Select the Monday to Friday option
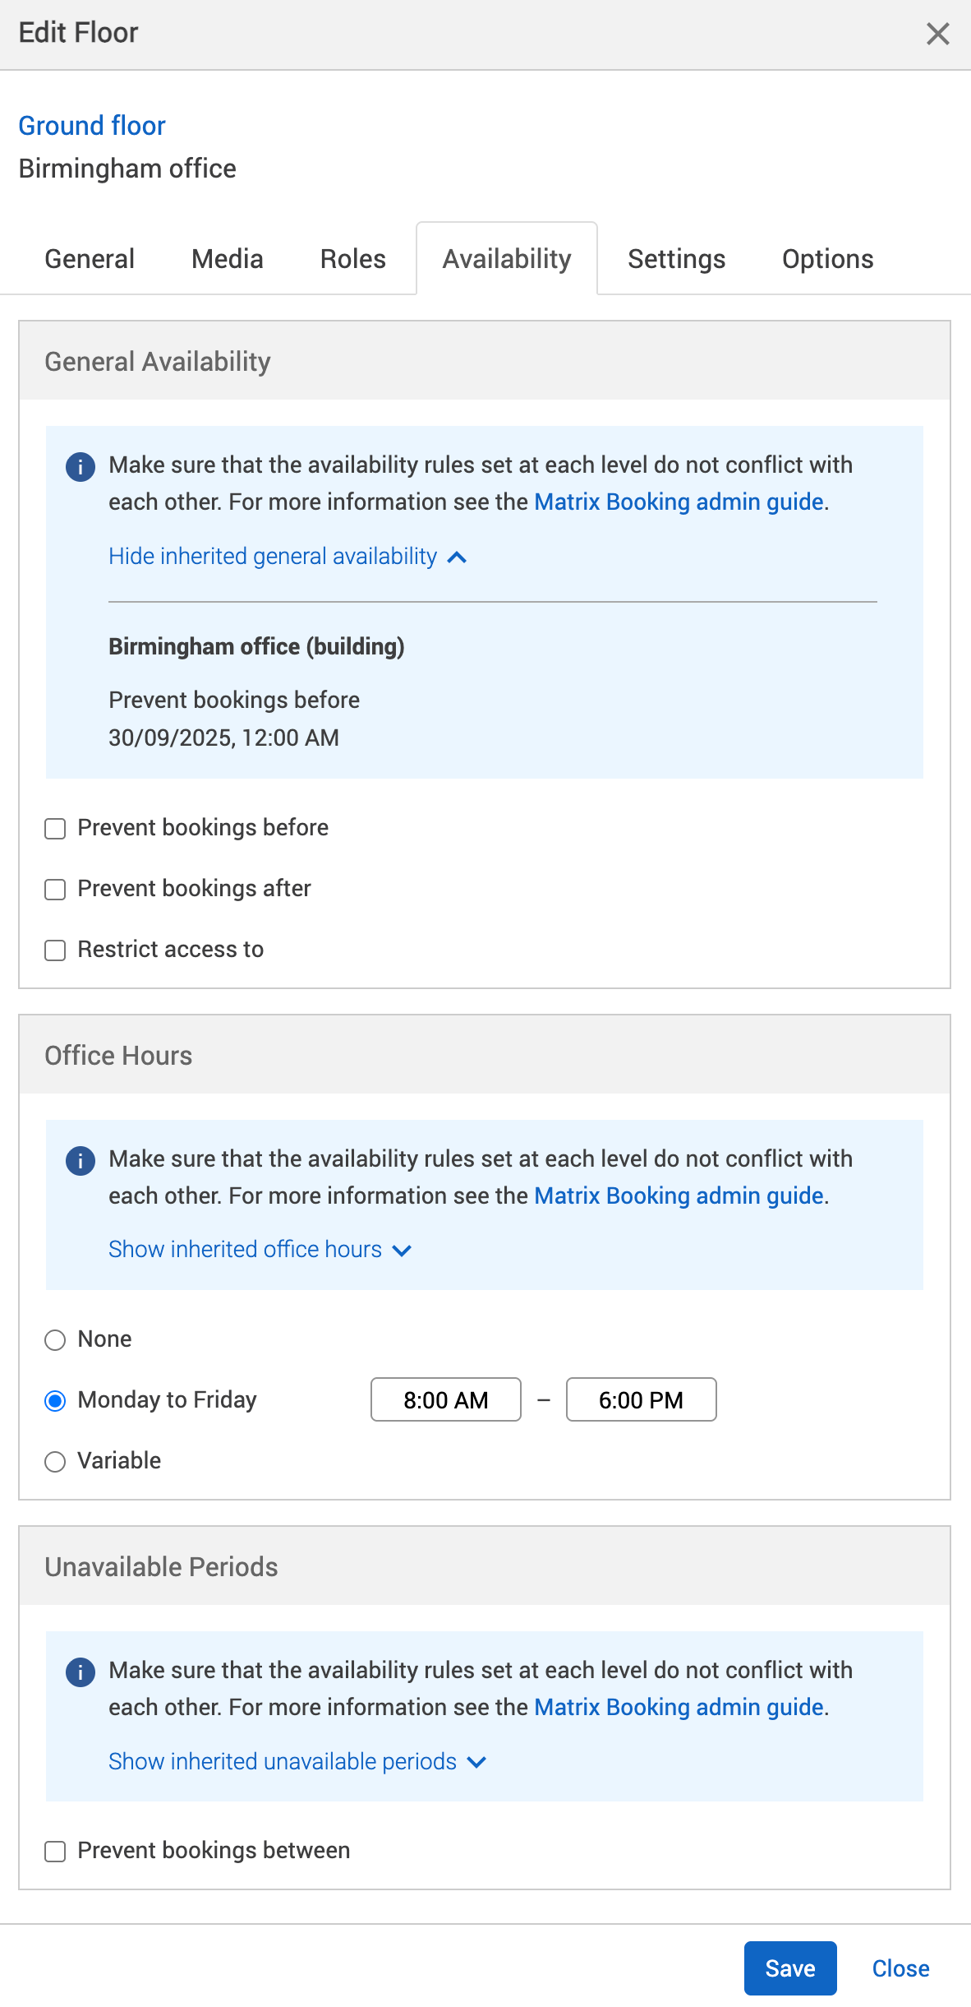The width and height of the screenshot is (971, 2007). [54, 1401]
